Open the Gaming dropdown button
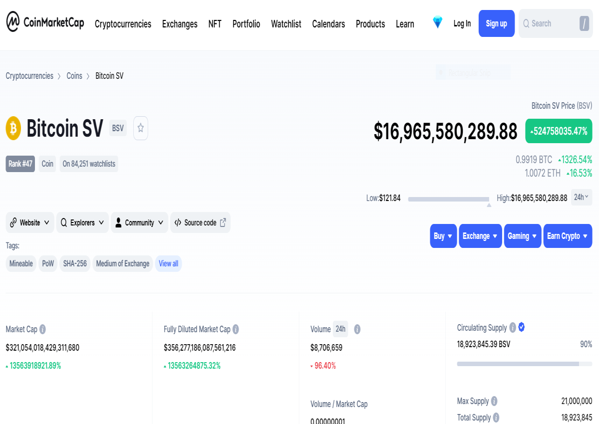The width and height of the screenshot is (599, 424). [523, 236]
